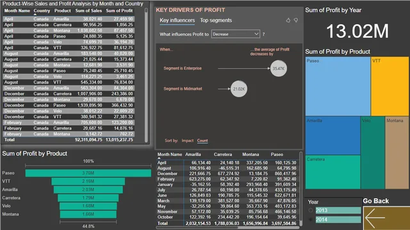Click the question mark help next to Decrease

click(263, 34)
